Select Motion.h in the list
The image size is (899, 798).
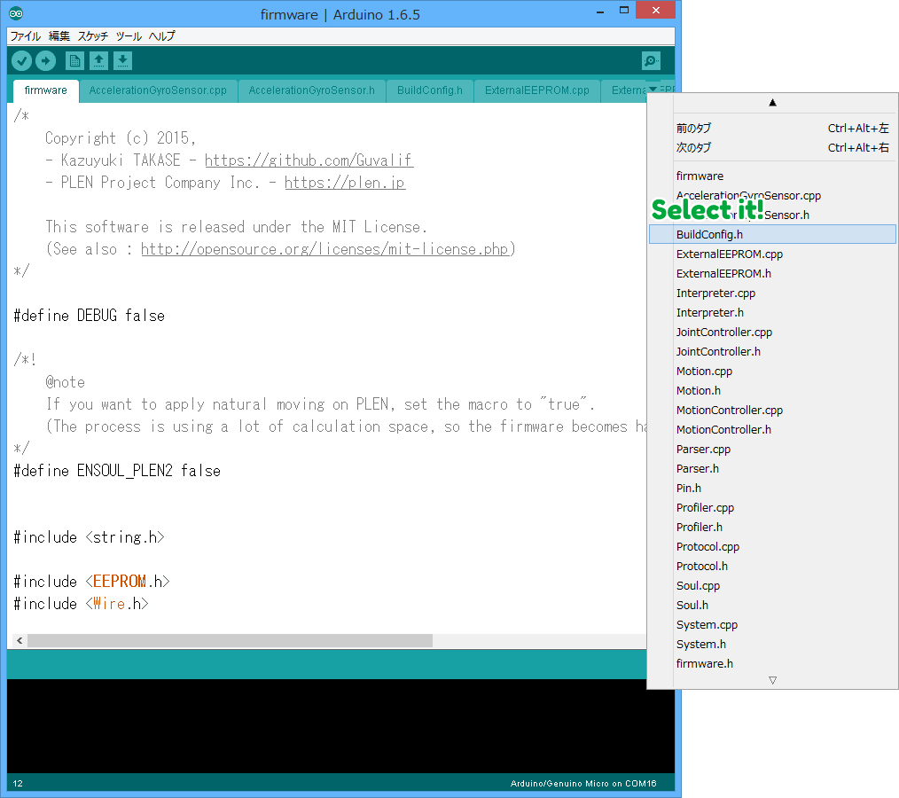(772, 390)
